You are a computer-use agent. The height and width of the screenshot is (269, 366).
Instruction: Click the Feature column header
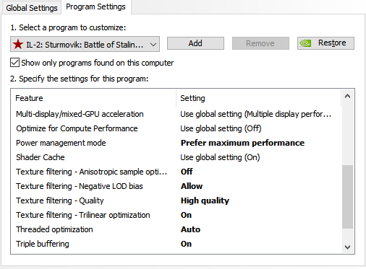(x=29, y=98)
